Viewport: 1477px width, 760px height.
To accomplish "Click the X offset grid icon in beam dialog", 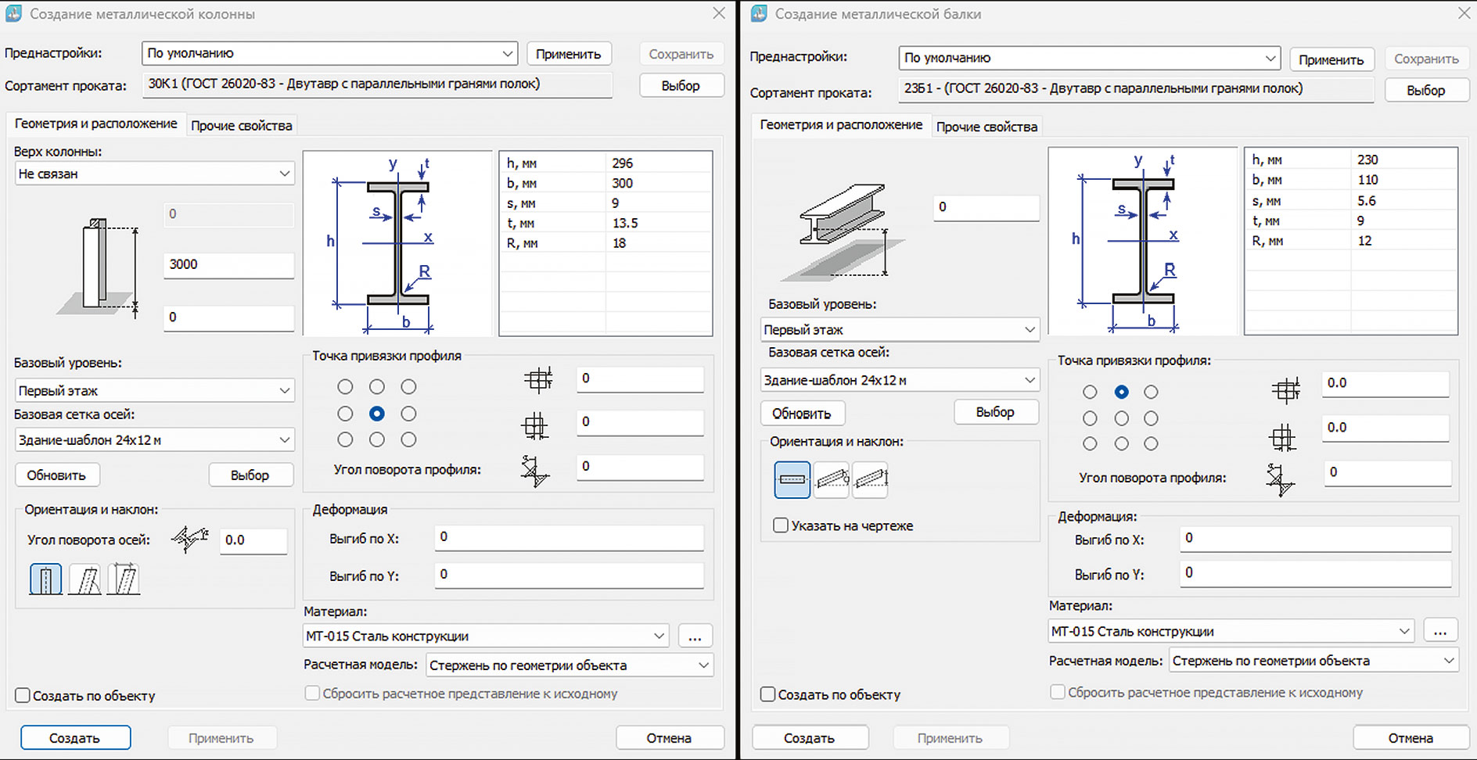I will coord(1285,389).
